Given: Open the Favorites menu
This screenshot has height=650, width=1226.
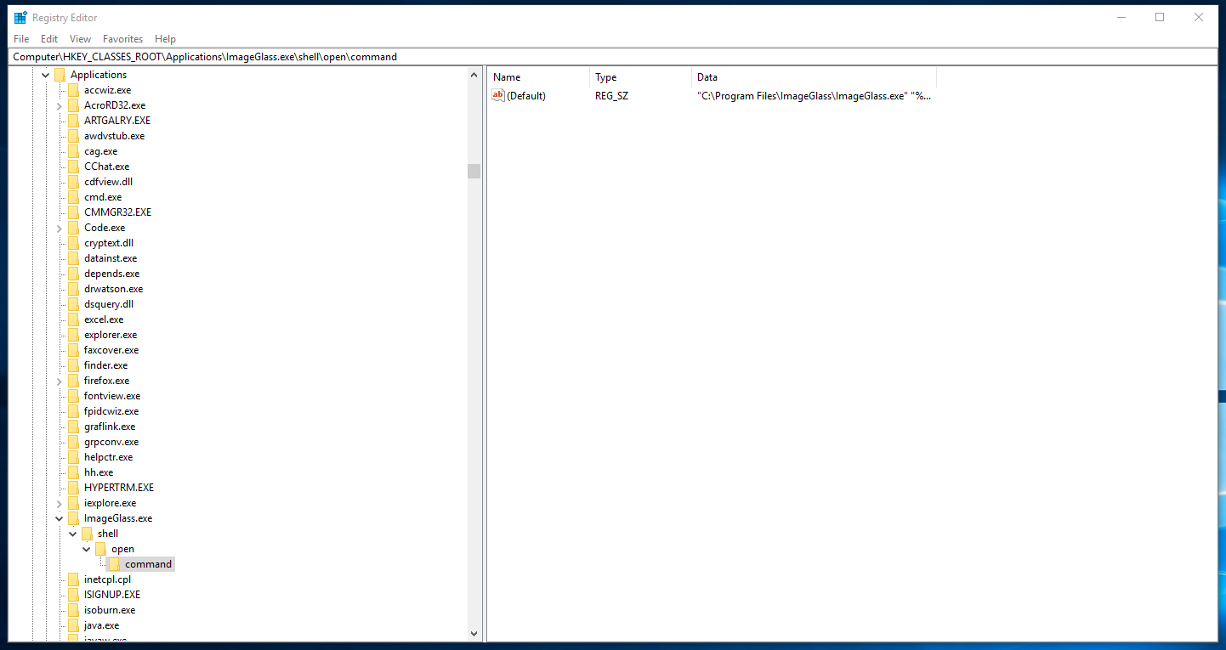Looking at the screenshot, I should coord(122,38).
